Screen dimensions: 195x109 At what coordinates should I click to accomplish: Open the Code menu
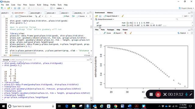13,5
